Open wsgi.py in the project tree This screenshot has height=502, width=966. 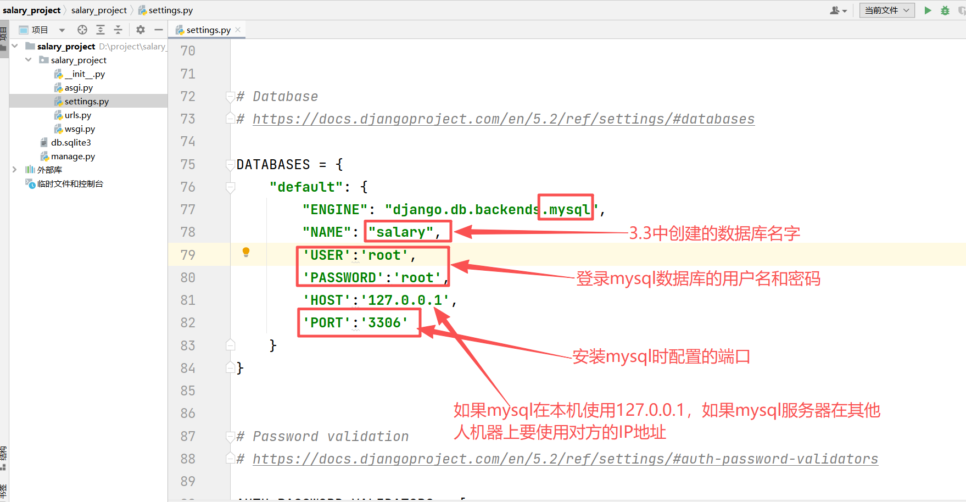pos(80,129)
